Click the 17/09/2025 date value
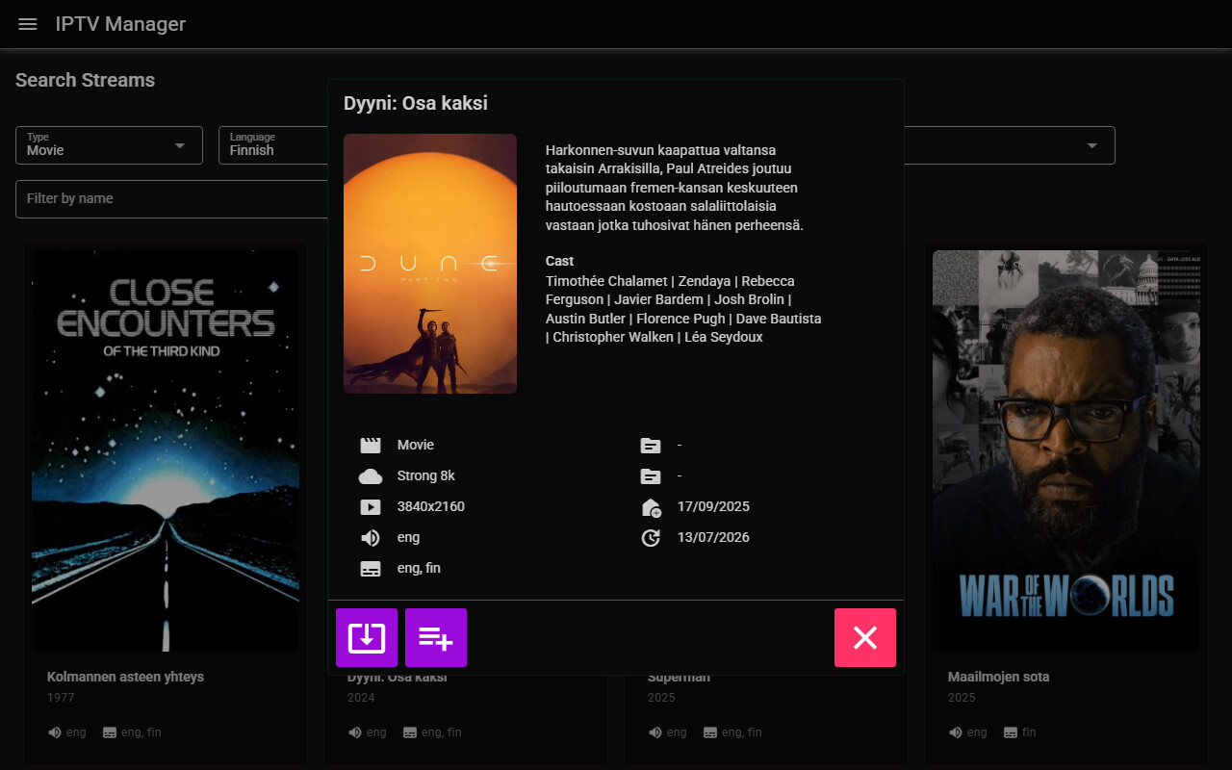The height and width of the screenshot is (770, 1232). (x=713, y=506)
